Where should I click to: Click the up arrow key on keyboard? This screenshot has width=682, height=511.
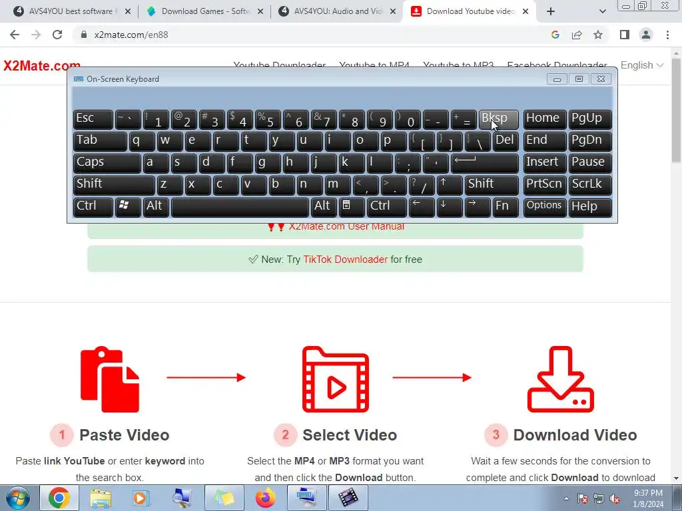click(x=450, y=185)
